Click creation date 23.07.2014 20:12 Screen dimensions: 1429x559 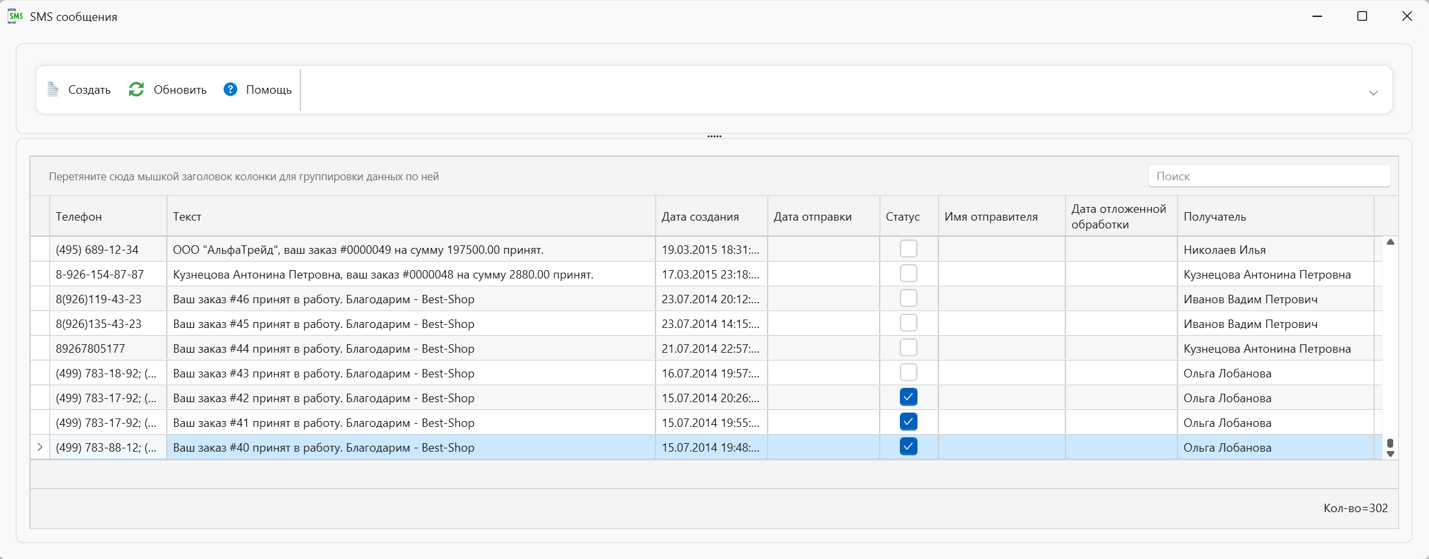712,299
